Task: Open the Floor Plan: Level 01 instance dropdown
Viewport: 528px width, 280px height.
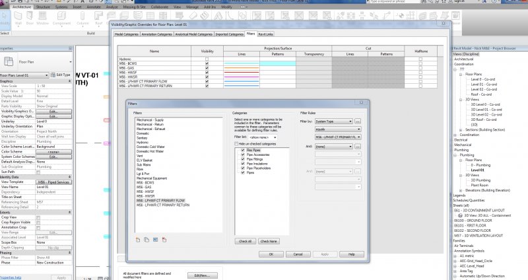Action: (x=24, y=75)
